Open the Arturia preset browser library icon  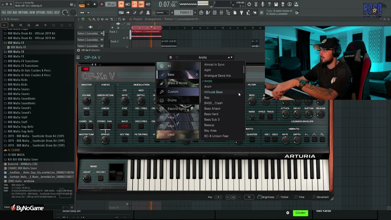pyautogui.click(x=171, y=57)
